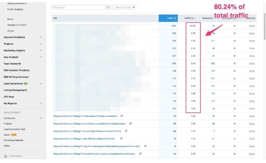Expand the Marketing Insights section
Viewport: 266px width, 163px height.
pos(41,50)
